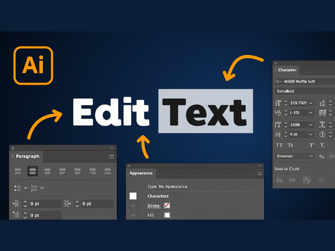The image size is (335, 251).
Task: Expand the font size dropdown
Action: (x=311, y=103)
